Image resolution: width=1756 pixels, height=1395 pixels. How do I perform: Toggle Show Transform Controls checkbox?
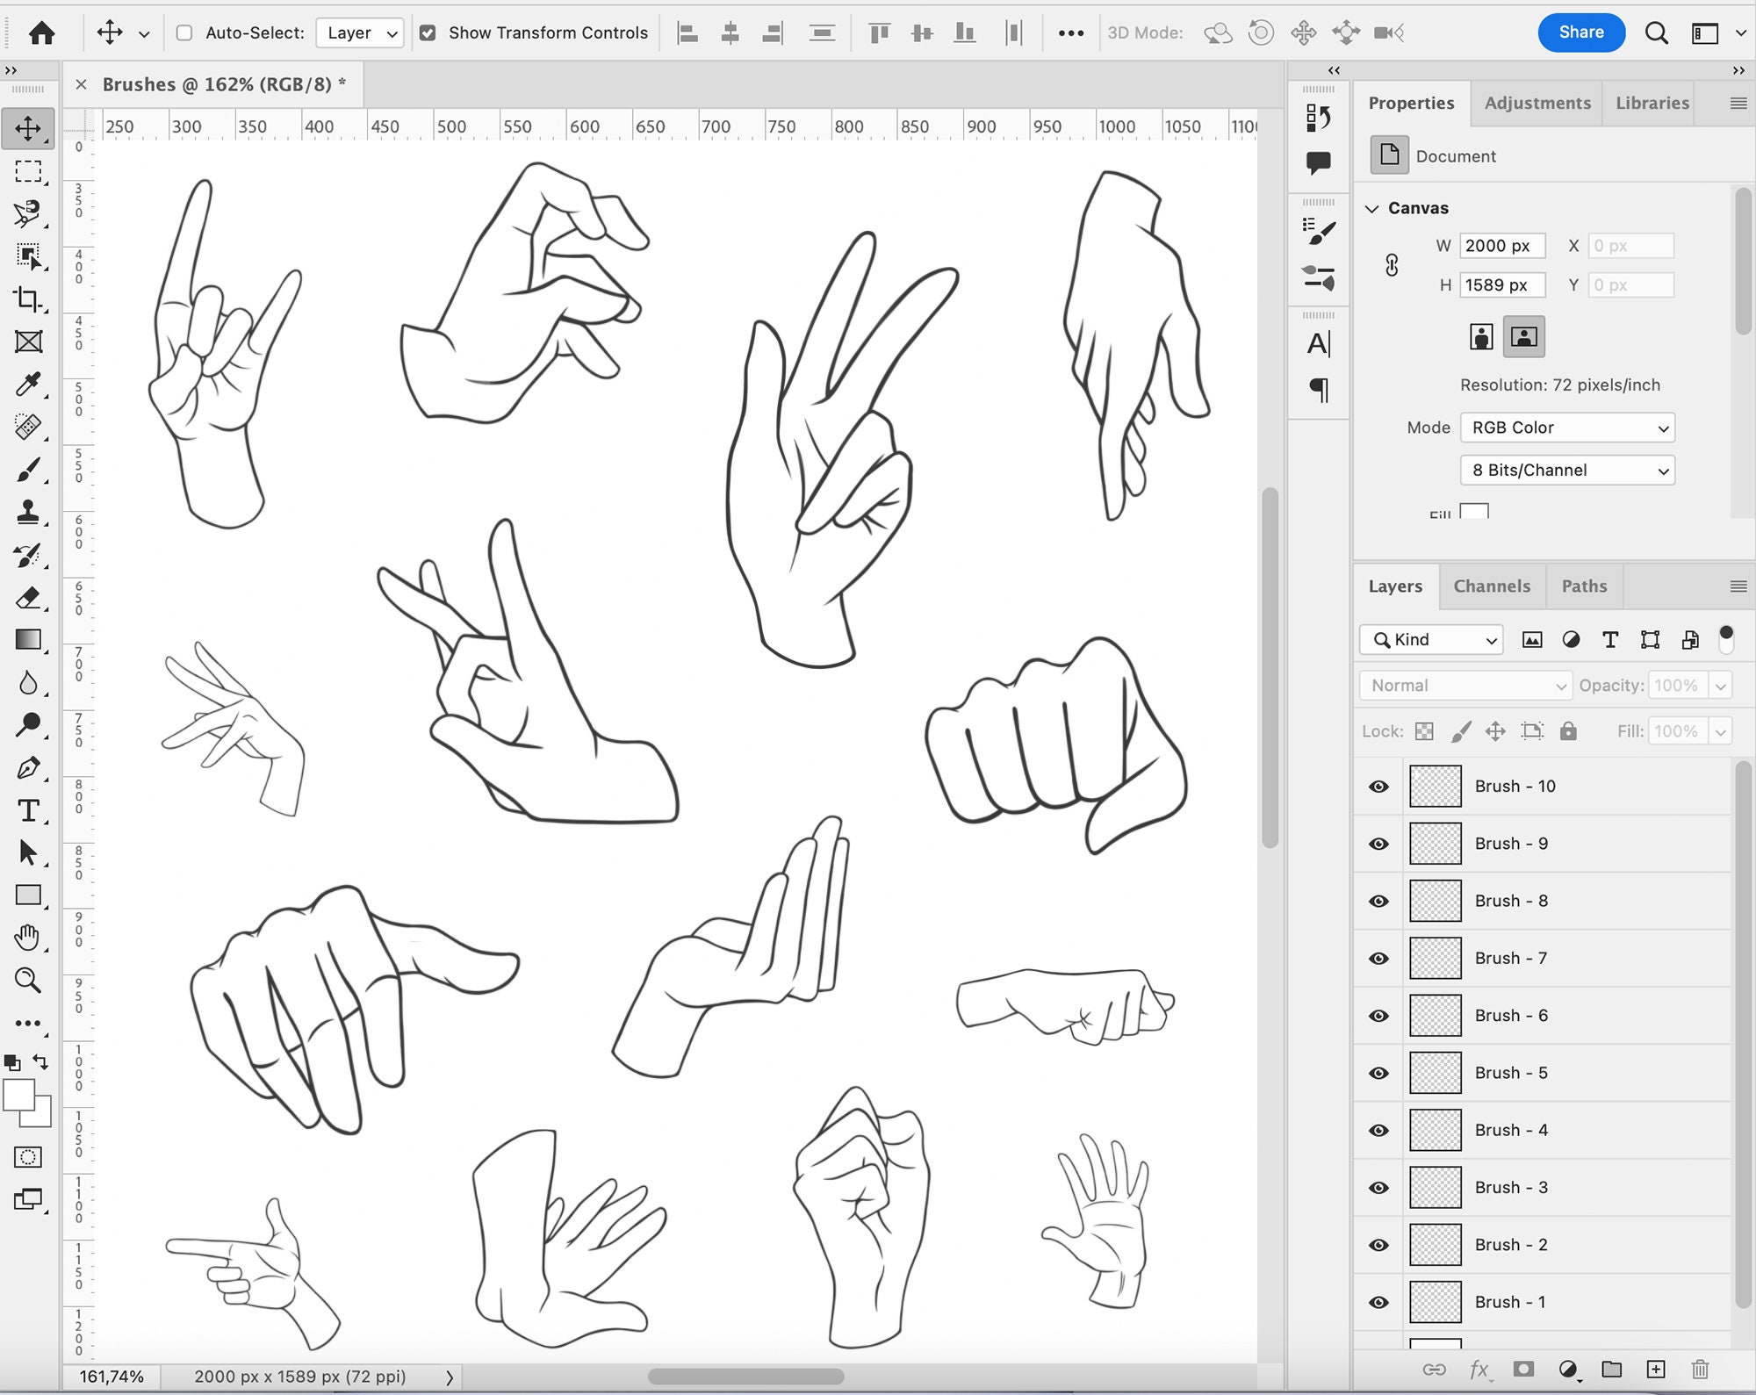(x=428, y=32)
